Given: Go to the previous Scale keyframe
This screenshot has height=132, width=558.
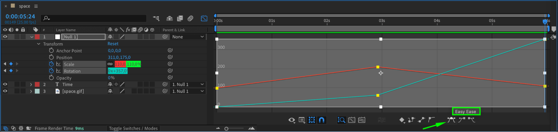Looking at the screenshot, I should (x=5, y=64).
